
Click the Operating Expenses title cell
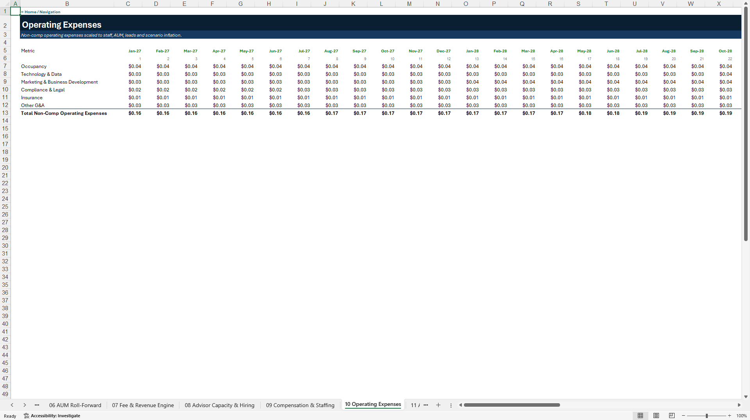click(x=62, y=25)
